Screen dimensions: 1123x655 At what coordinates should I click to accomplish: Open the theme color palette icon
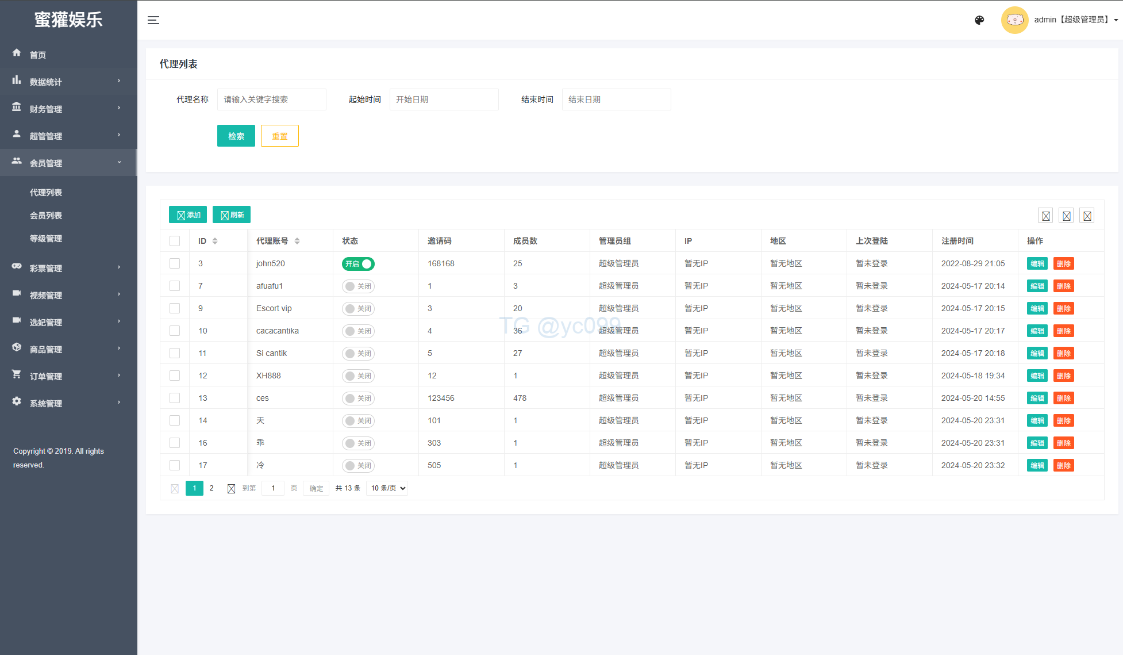click(979, 20)
